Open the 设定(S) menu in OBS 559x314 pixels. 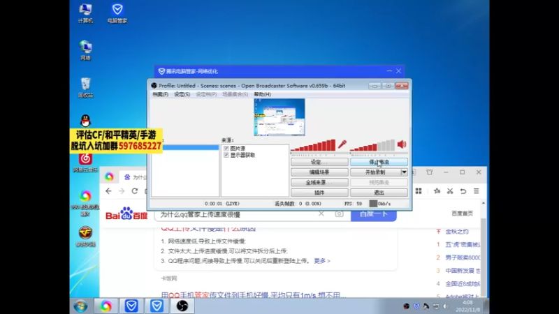coord(182,94)
